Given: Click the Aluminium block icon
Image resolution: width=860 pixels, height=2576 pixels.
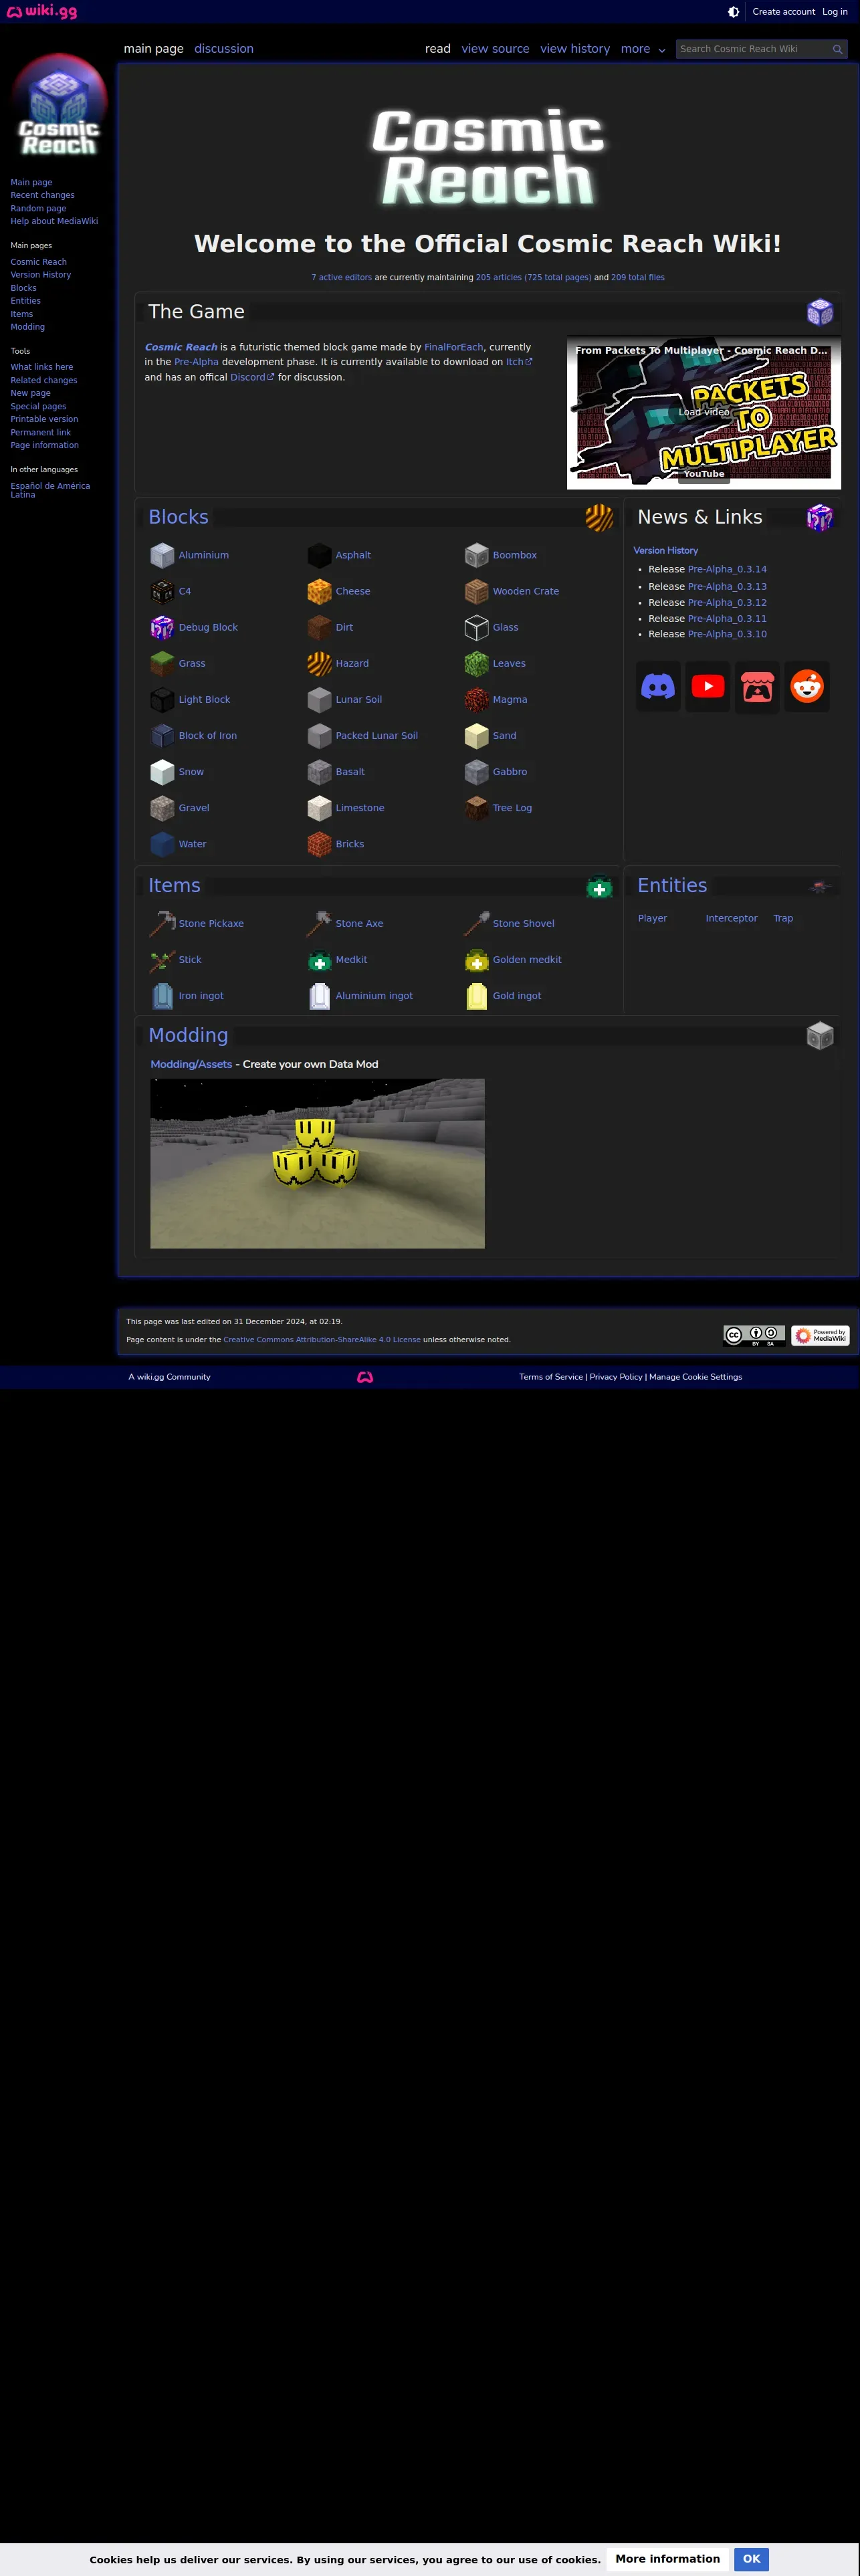Looking at the screenshot, I should point(162,555).
